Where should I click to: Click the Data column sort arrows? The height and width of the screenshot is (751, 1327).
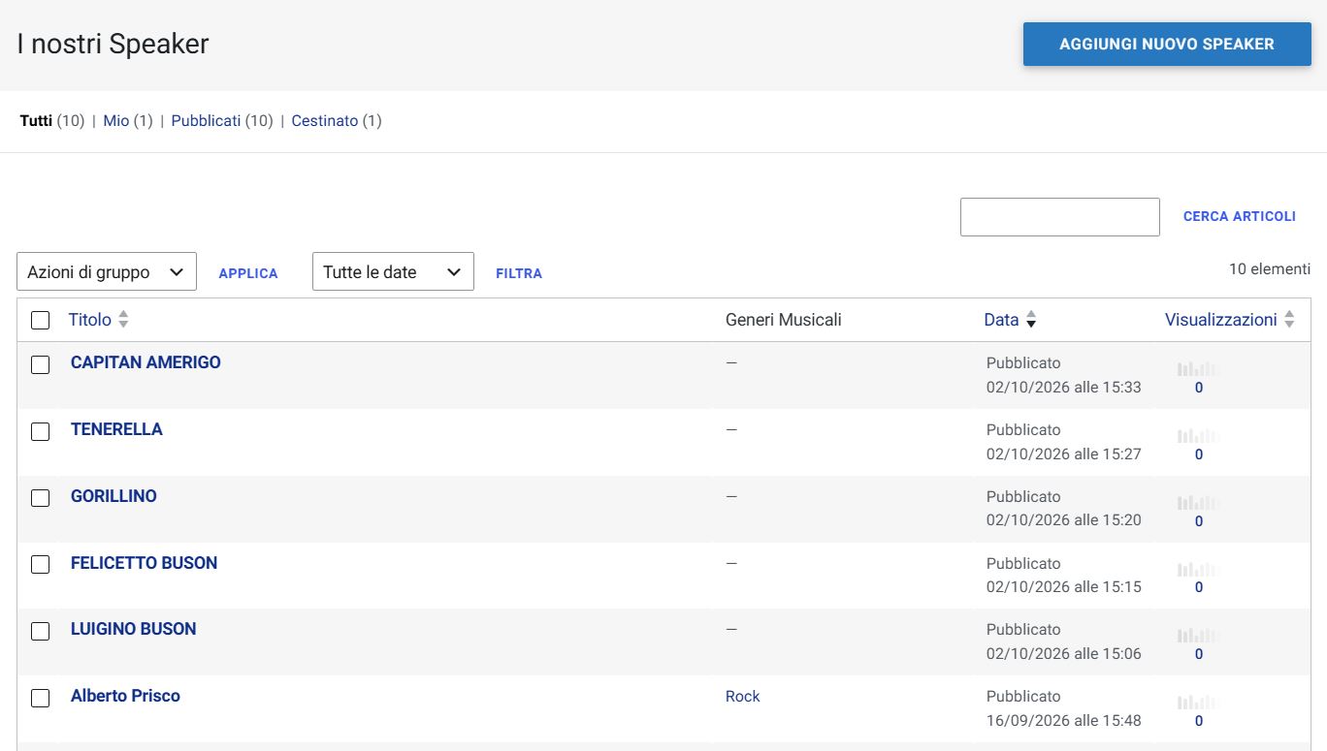(1031, 320)
